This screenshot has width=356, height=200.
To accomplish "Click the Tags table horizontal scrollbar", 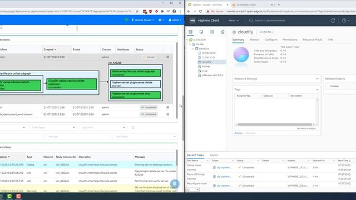I will tap(274, 124).
